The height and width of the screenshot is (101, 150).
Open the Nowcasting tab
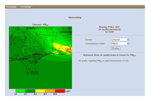(x=11, y=7)
